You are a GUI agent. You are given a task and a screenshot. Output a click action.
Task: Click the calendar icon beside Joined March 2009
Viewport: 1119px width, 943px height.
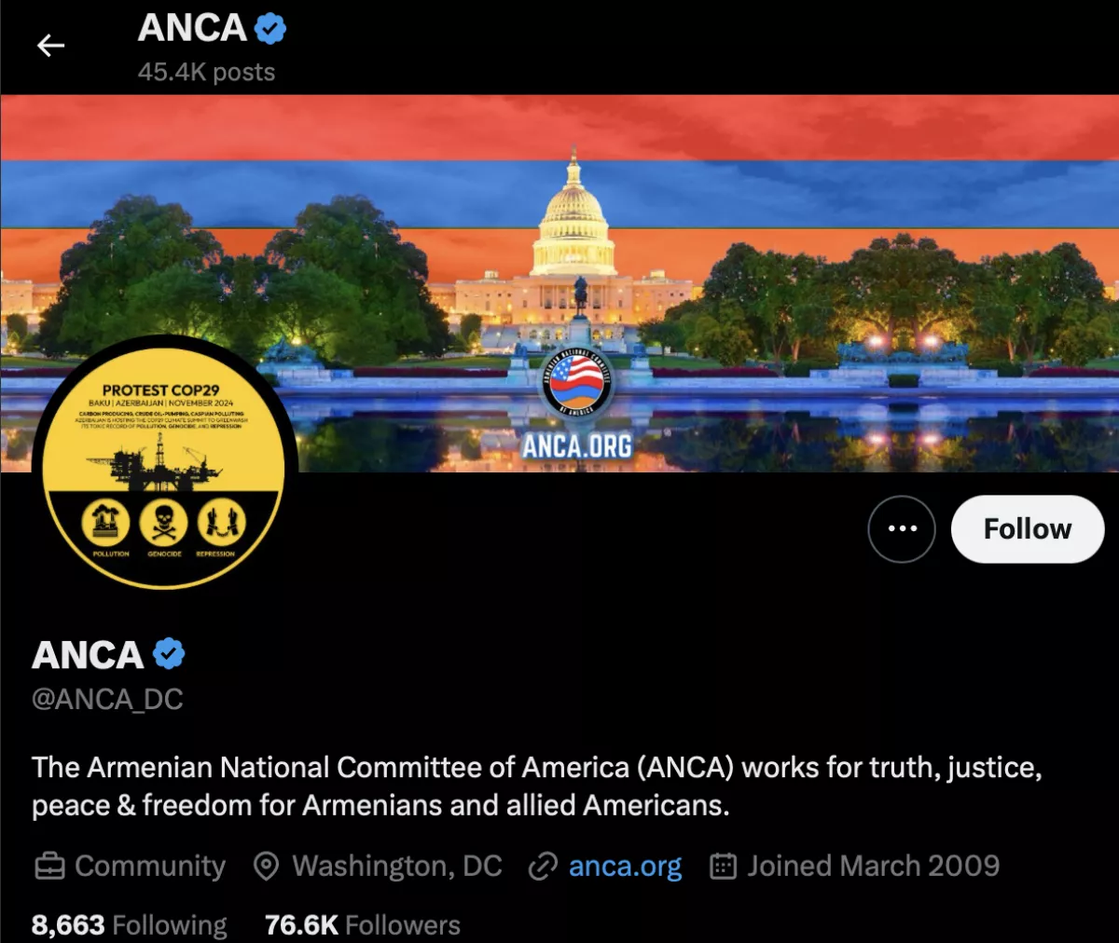pos(724,867)
